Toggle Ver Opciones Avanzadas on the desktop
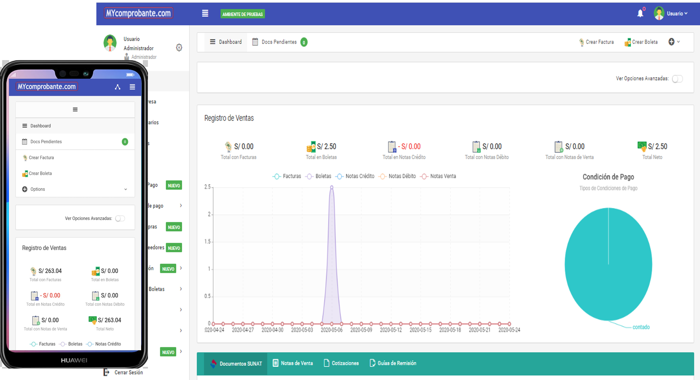The height and width of the screenshot is (380, 700). pyautogui.click(x=677, y=79)
